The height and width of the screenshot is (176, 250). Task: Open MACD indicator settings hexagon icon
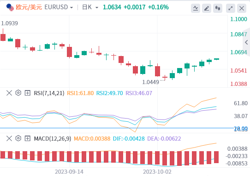(18, 138)
